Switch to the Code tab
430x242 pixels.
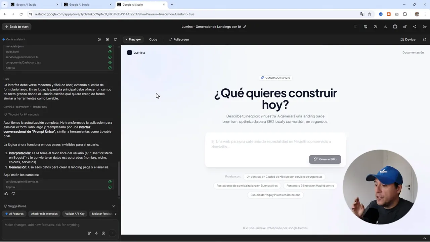coord(153,39)
